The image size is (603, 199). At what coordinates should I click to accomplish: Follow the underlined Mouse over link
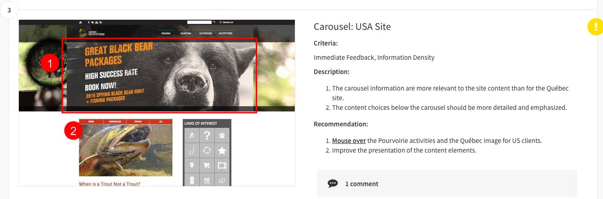point(349,141)
